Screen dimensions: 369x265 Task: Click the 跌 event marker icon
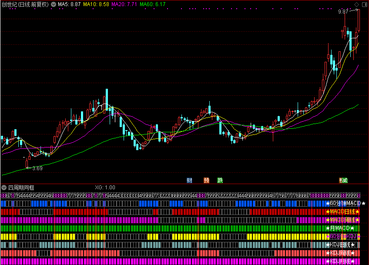click(220, 180)
